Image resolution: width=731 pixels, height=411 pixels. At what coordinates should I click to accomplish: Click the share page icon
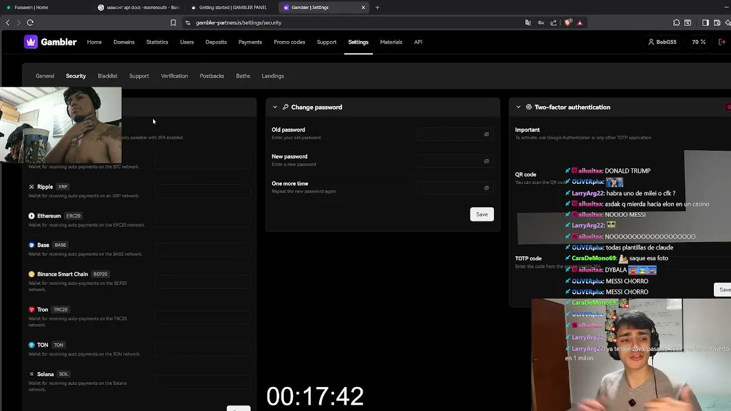[553, 23]
